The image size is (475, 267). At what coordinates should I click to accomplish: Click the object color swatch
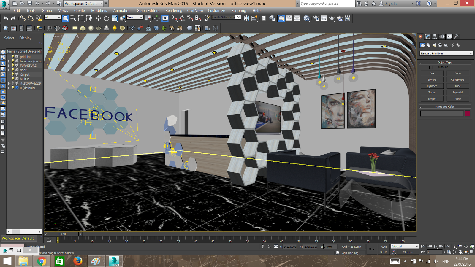pyautogui.click(x=468, y=113)
